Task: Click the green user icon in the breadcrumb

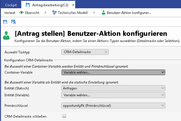Action: click(103, 13)
